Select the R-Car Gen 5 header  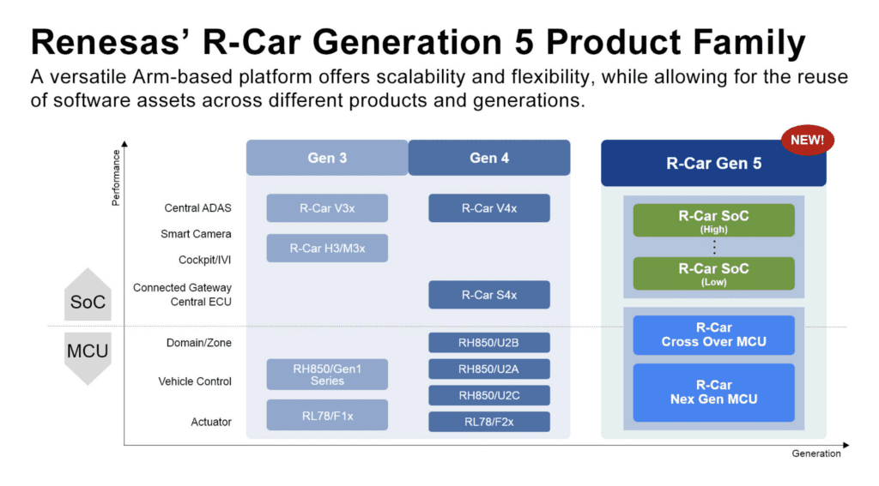tap(713, 163)
